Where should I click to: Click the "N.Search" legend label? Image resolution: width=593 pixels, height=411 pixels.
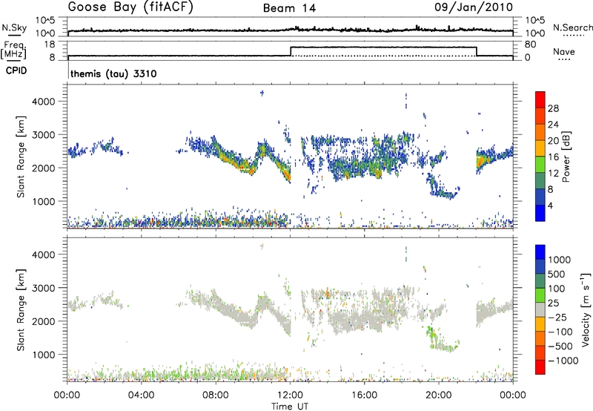coord(572,27)
